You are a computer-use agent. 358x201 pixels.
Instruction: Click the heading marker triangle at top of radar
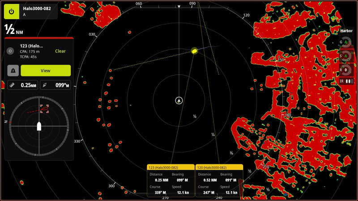click(179, 7)
